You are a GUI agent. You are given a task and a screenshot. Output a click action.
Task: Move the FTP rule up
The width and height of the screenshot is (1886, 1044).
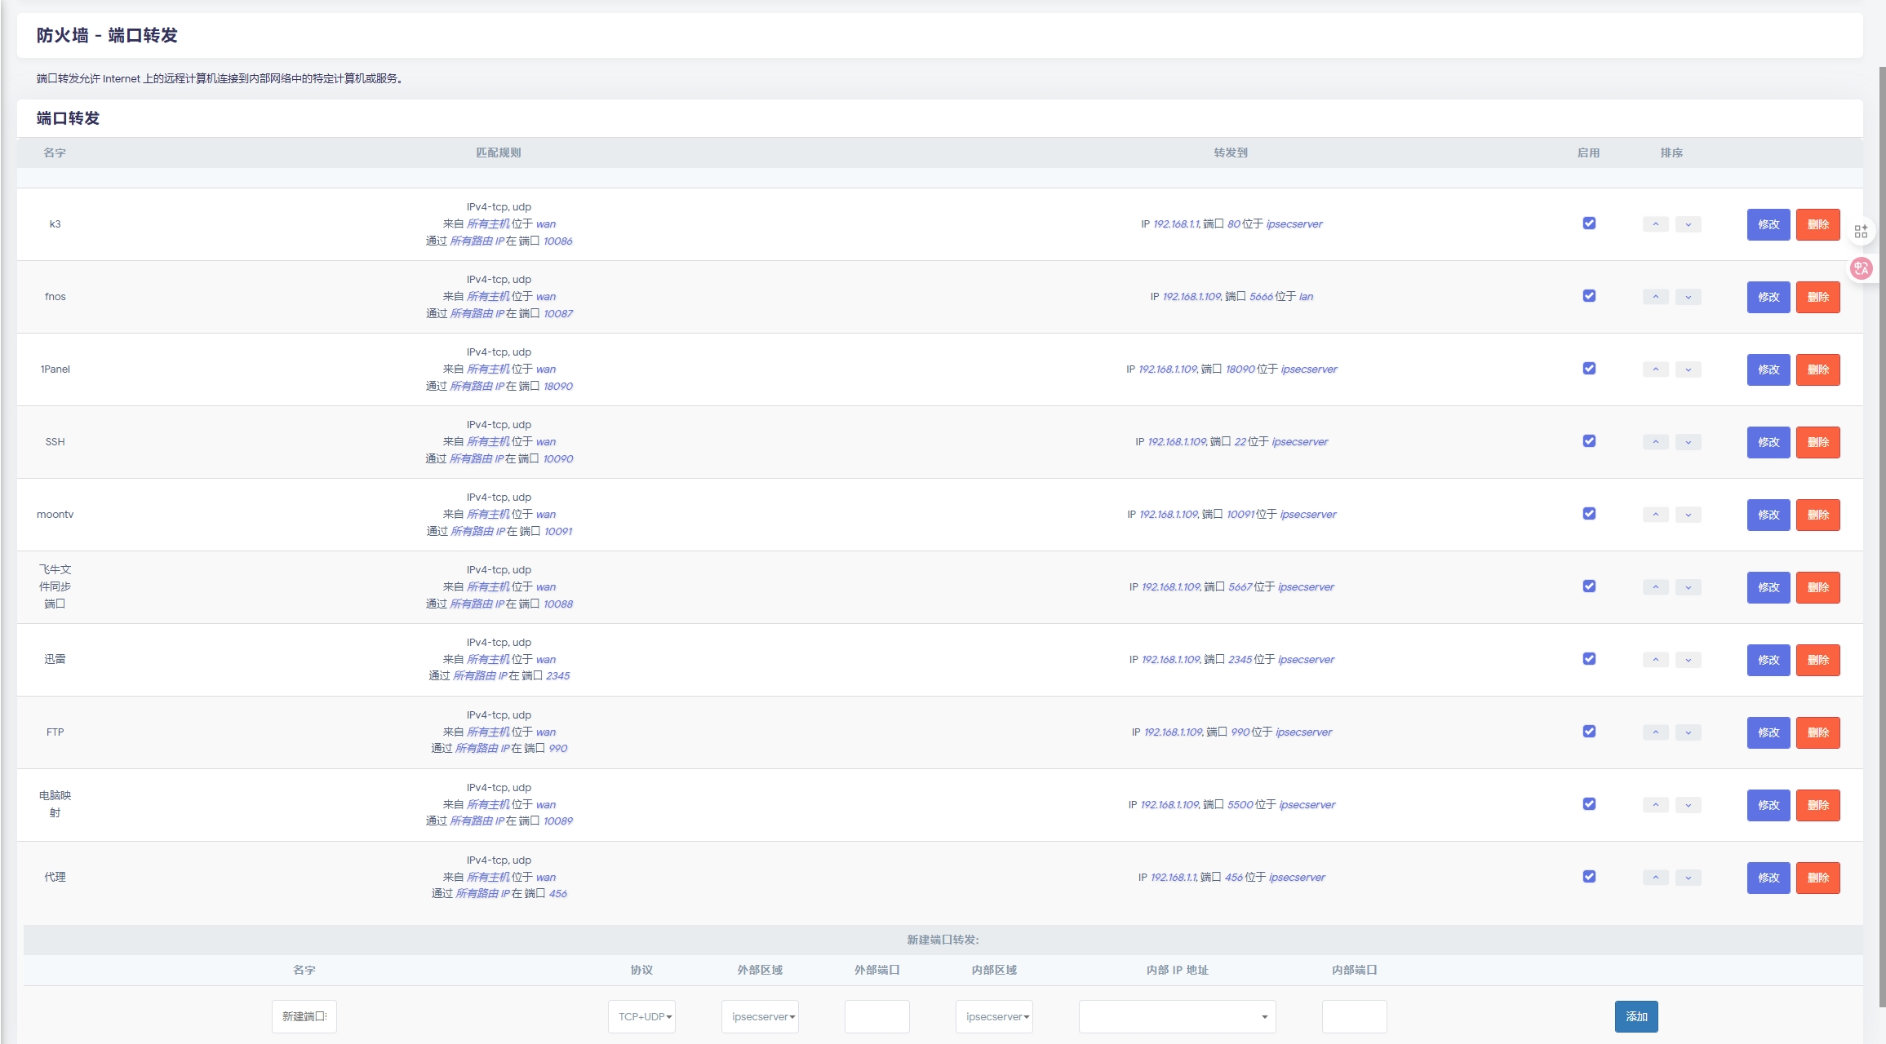1655,732
